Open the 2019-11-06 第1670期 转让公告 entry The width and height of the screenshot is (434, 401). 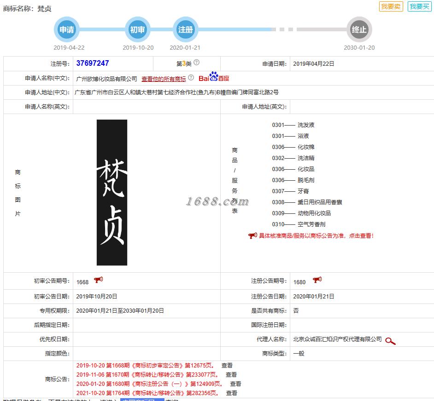pos(147,375)
